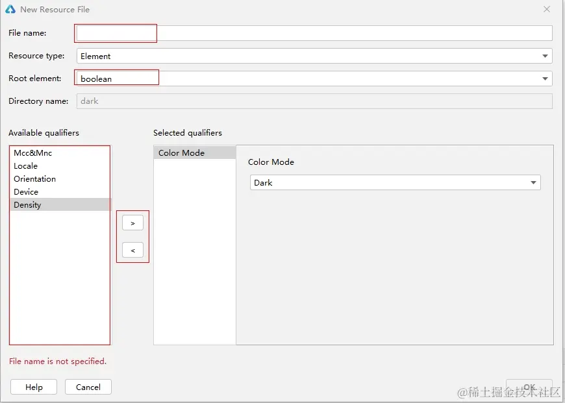Select Density in Available qualifiers
Image resolution: width=565 pixels, height=403 pixels.
tap(60, 204)
